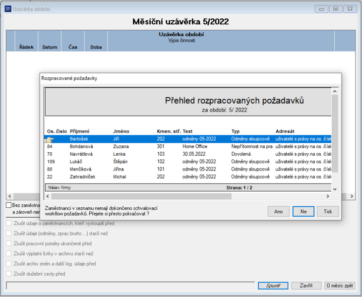Image resolution: width=362 pixels, height=297 pixels.
Task: Select the Bartošek Jiří row
Action: coord(188,139)
